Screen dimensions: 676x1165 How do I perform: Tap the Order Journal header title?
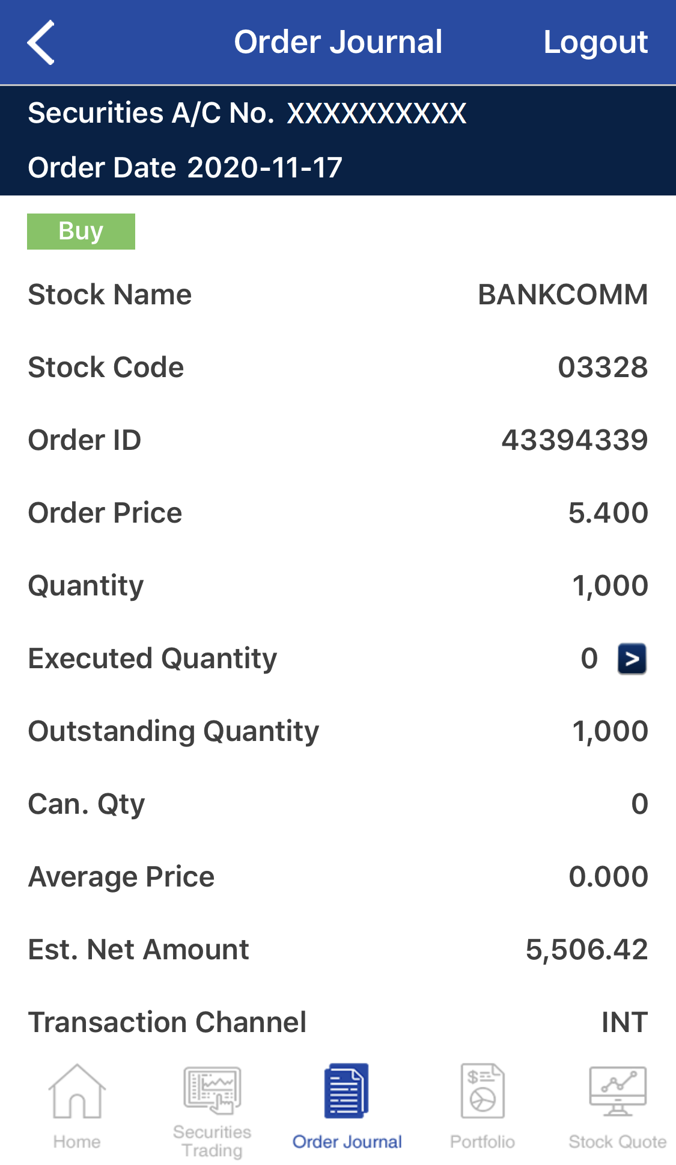point(338,42)
